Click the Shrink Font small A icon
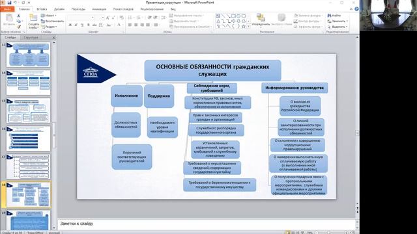This screenshot has height=234, width=417. 113,18
